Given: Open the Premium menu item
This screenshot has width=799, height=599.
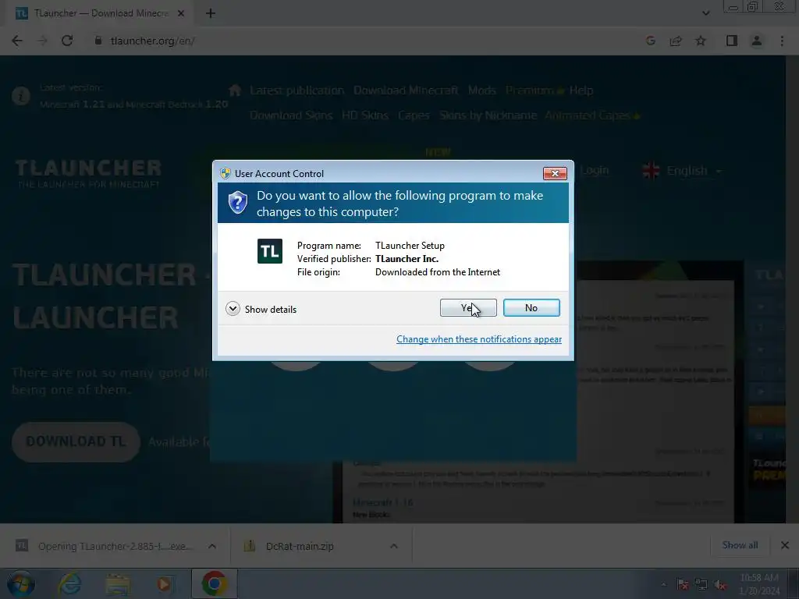Looking at the screenshot, I should pyautogui.click(x=535, y=90).
